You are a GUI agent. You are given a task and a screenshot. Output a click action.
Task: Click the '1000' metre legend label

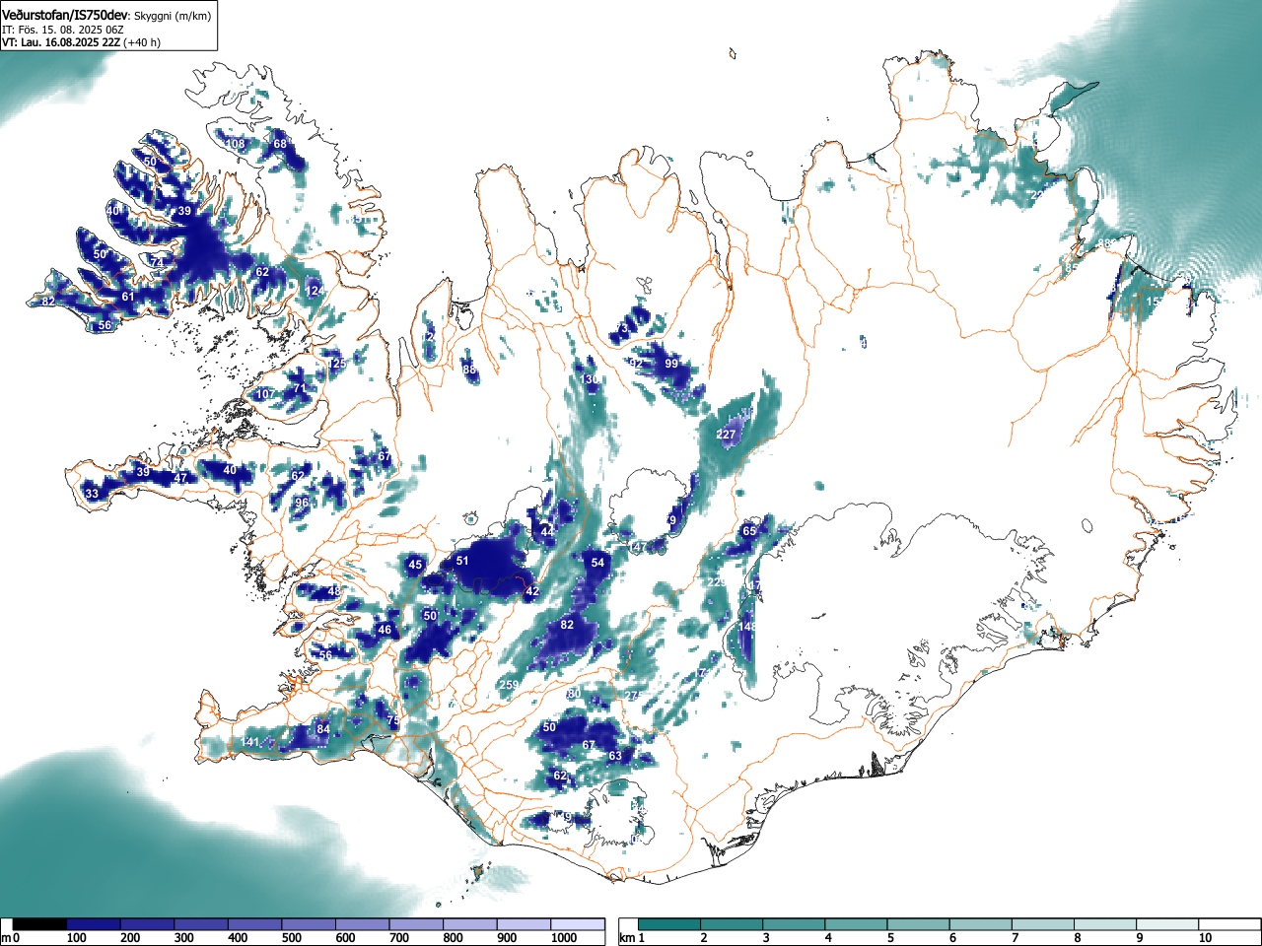564,938
